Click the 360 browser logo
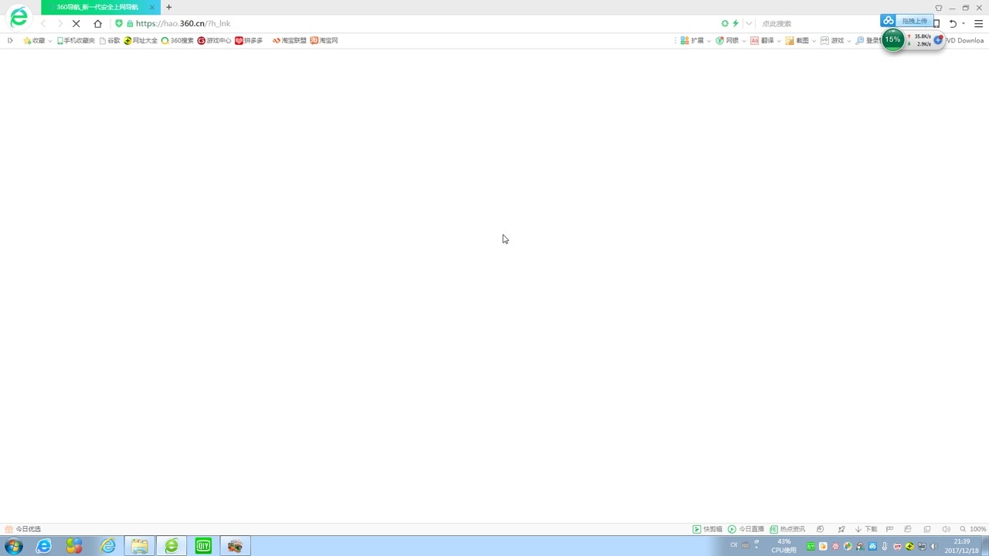The height and width of the screenshot is (556, 989). [x=19, y=17]
